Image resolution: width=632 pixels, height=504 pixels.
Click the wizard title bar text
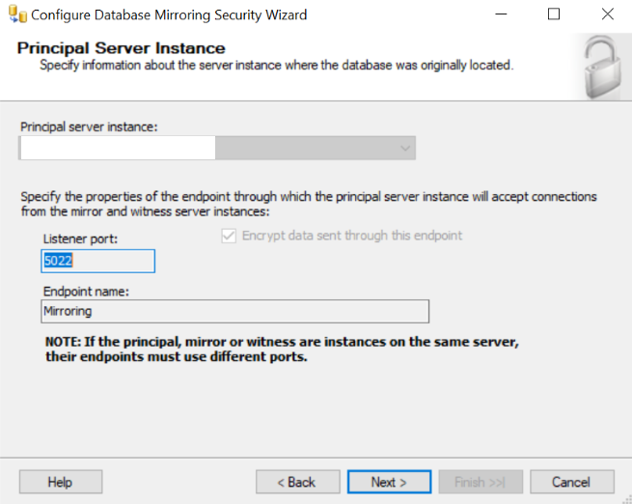click(x=170, y=15)
